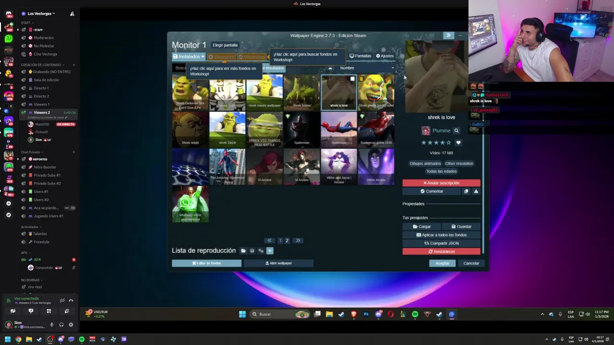The image size is (614, 345).
Task: Add wallpaper to playlist with plus icon
Action: click(x=270, y=251)
